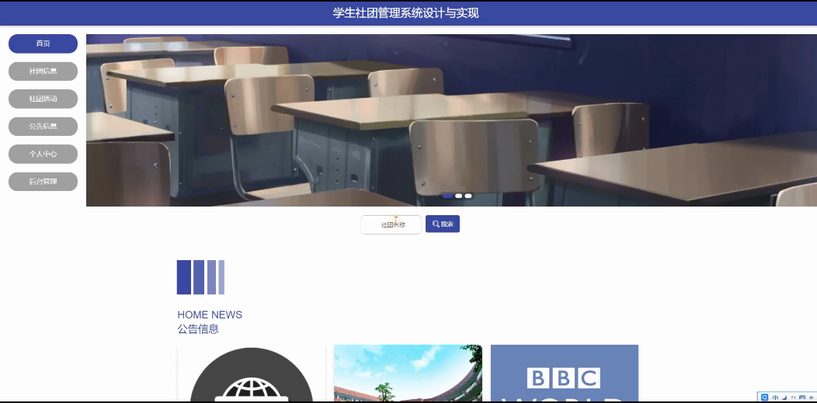Click the 公告信息 section heading
The width and height of the screenshot is (817, 403).
(x=198, y=329)
